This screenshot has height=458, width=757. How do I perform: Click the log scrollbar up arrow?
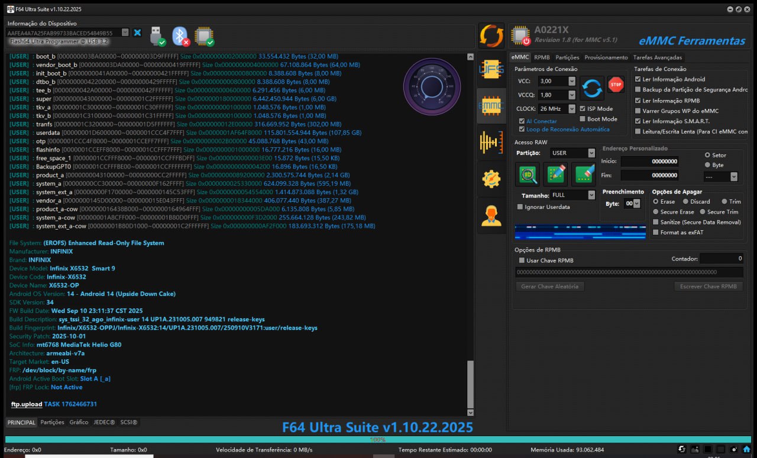(470, 57)
